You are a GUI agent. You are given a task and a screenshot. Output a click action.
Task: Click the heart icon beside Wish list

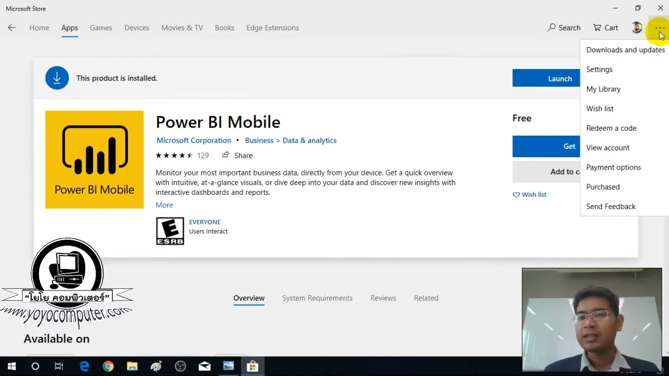click(x=517, y=194)
